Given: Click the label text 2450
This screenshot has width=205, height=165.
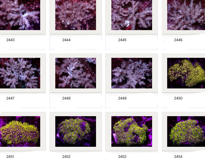Looking at the screenshot, I should pos(178,98).
